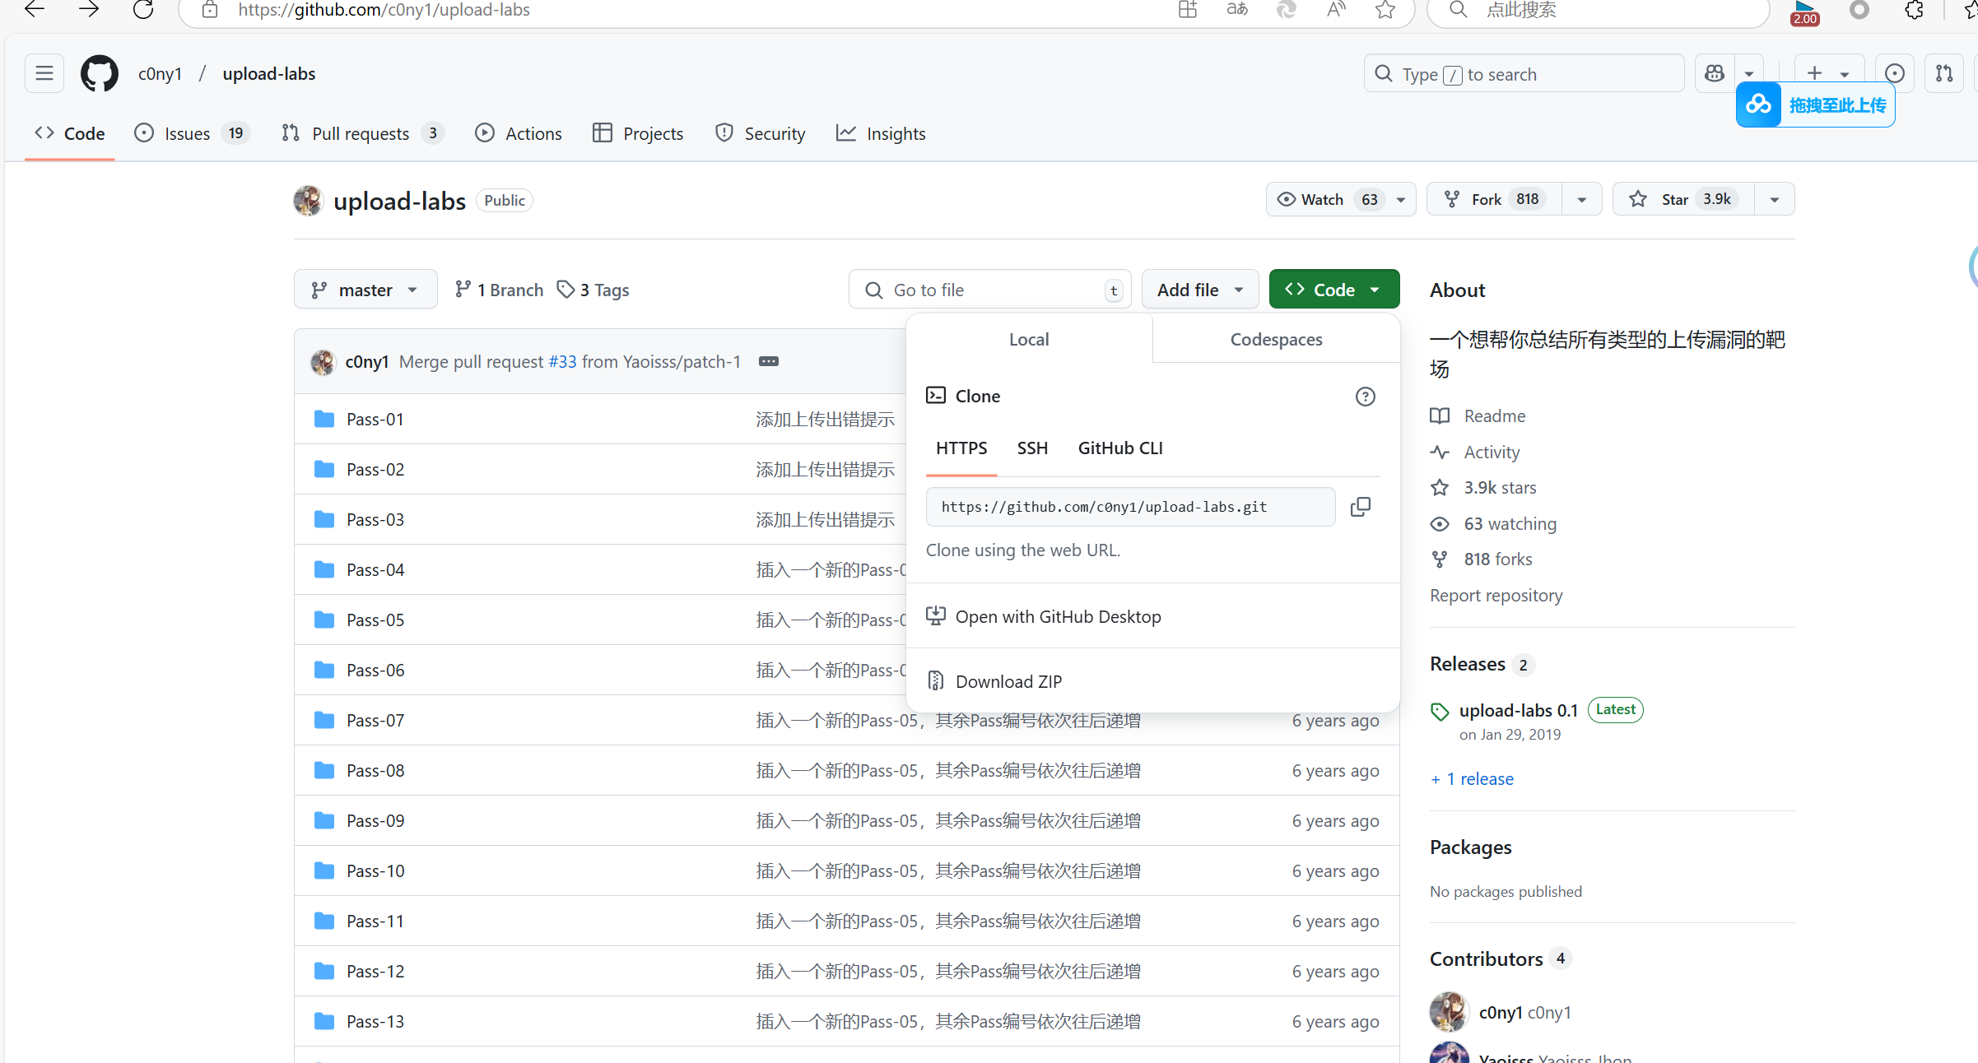Open the Fork options dropdown arrow

tap(1581, 200)
